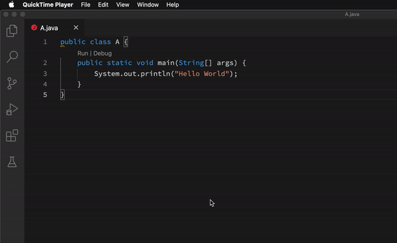Click the Debug code lens link
This screenshot has height=243, width=397.
(x=103, y=54)
